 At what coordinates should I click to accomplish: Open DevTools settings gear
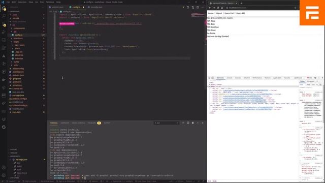(315, 78)
